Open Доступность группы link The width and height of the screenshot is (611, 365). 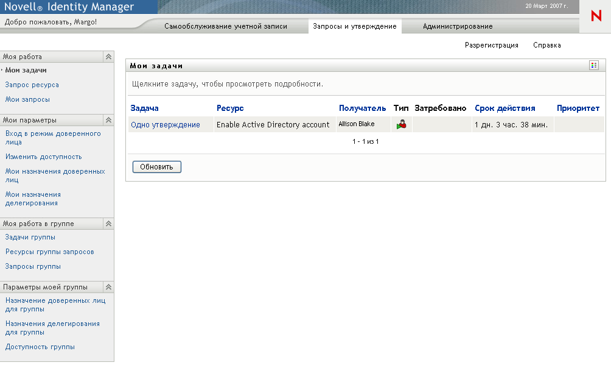[40, 347]
